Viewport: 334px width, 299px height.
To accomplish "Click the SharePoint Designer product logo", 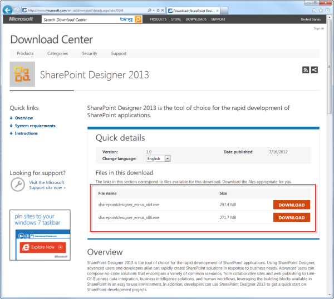I will point(22,74).
